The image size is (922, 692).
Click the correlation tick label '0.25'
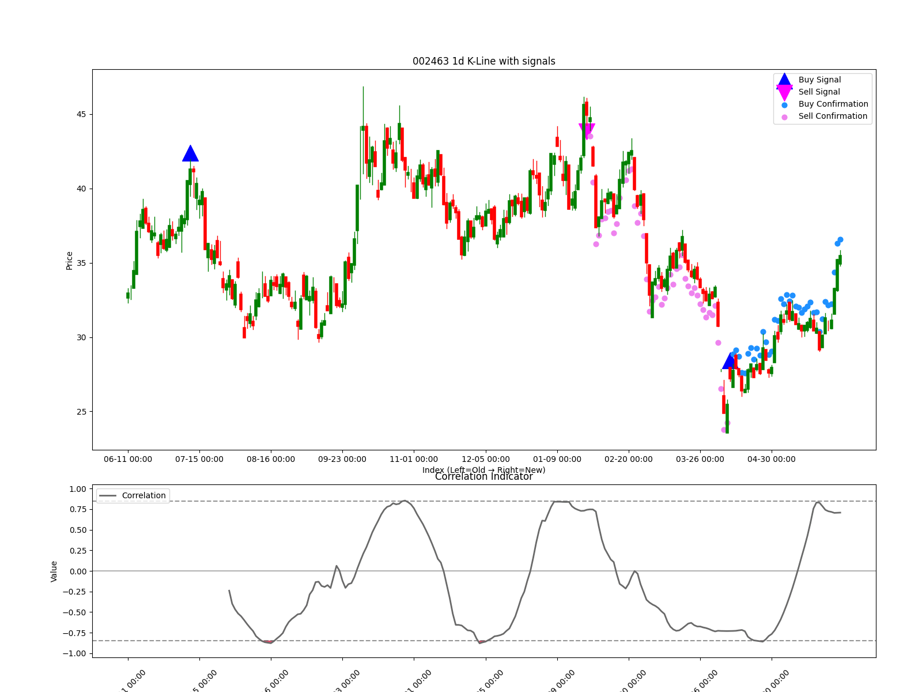pyautogui.click(x=77, y=551)
